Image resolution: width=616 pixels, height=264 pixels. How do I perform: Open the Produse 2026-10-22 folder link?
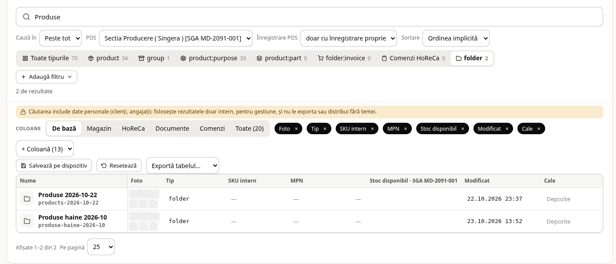pyautogui.click(x=67, y=195)
